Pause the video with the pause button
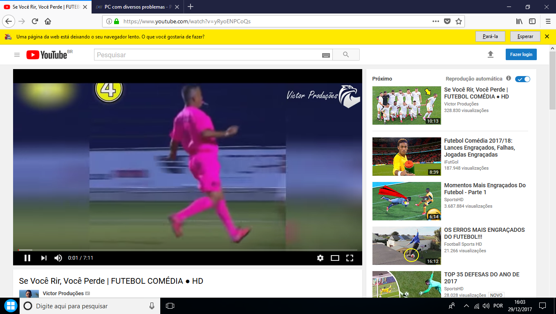This screenshot has width=556, height=314. [27, 258]
